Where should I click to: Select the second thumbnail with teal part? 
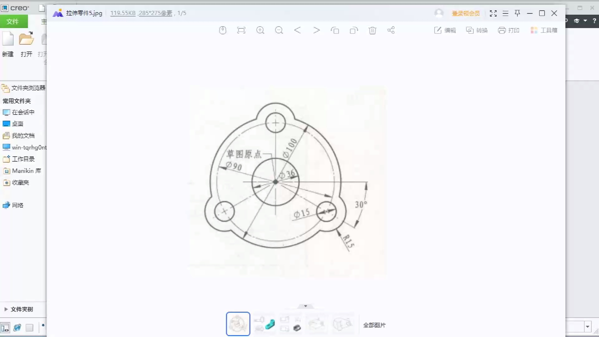pyautogui.click(x=264, y=324)
